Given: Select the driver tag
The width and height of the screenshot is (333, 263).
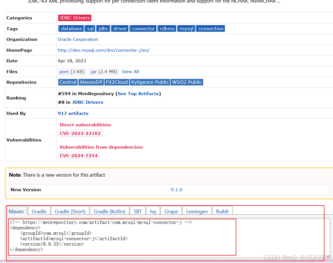Looking at the screenshot, I should [x=120, y=29].
